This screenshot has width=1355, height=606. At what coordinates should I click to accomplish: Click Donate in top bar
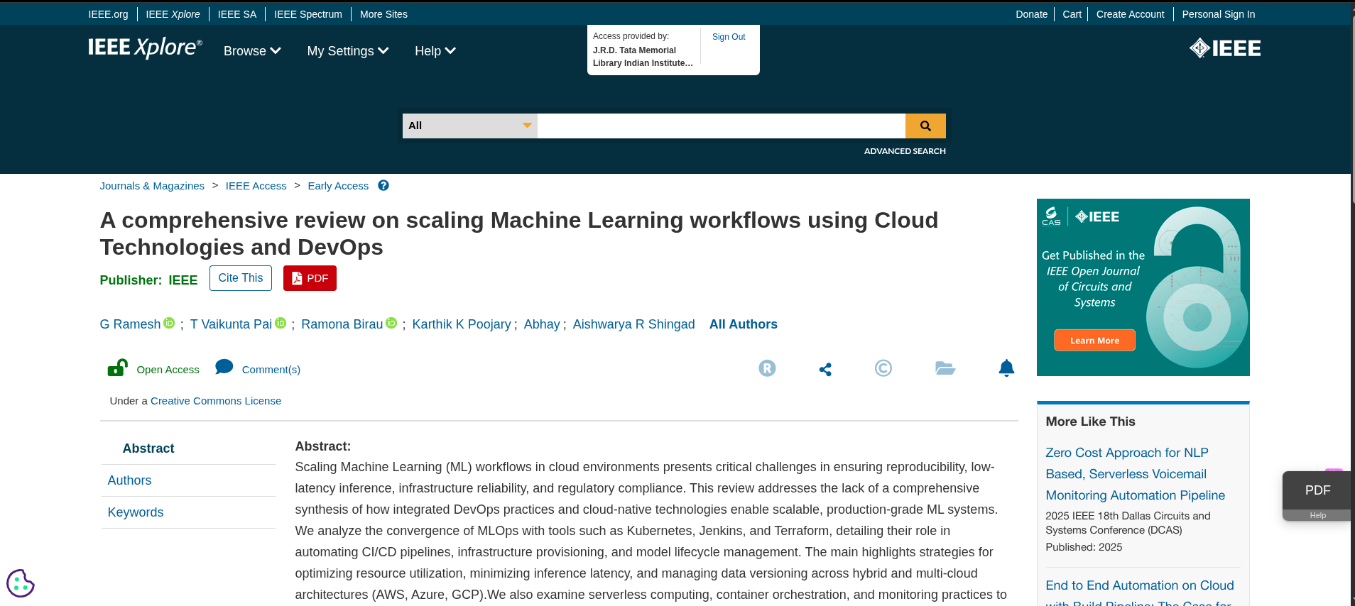pyautogui.click(x=1031, y=14)
